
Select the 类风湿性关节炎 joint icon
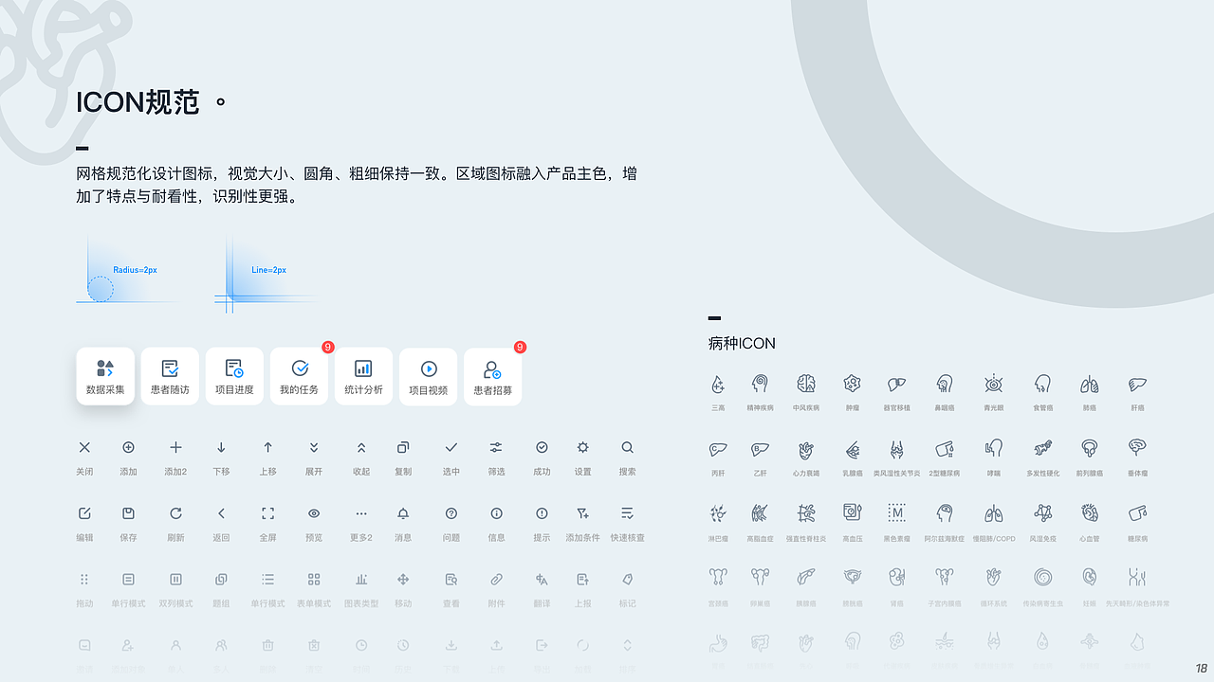pos(896,449)
